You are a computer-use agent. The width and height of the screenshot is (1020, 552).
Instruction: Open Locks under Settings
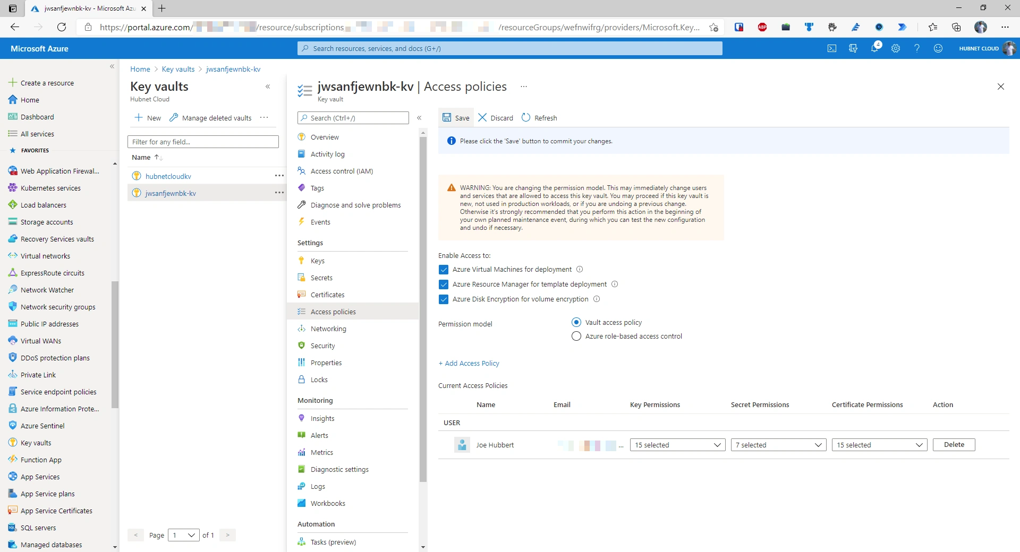319,379
